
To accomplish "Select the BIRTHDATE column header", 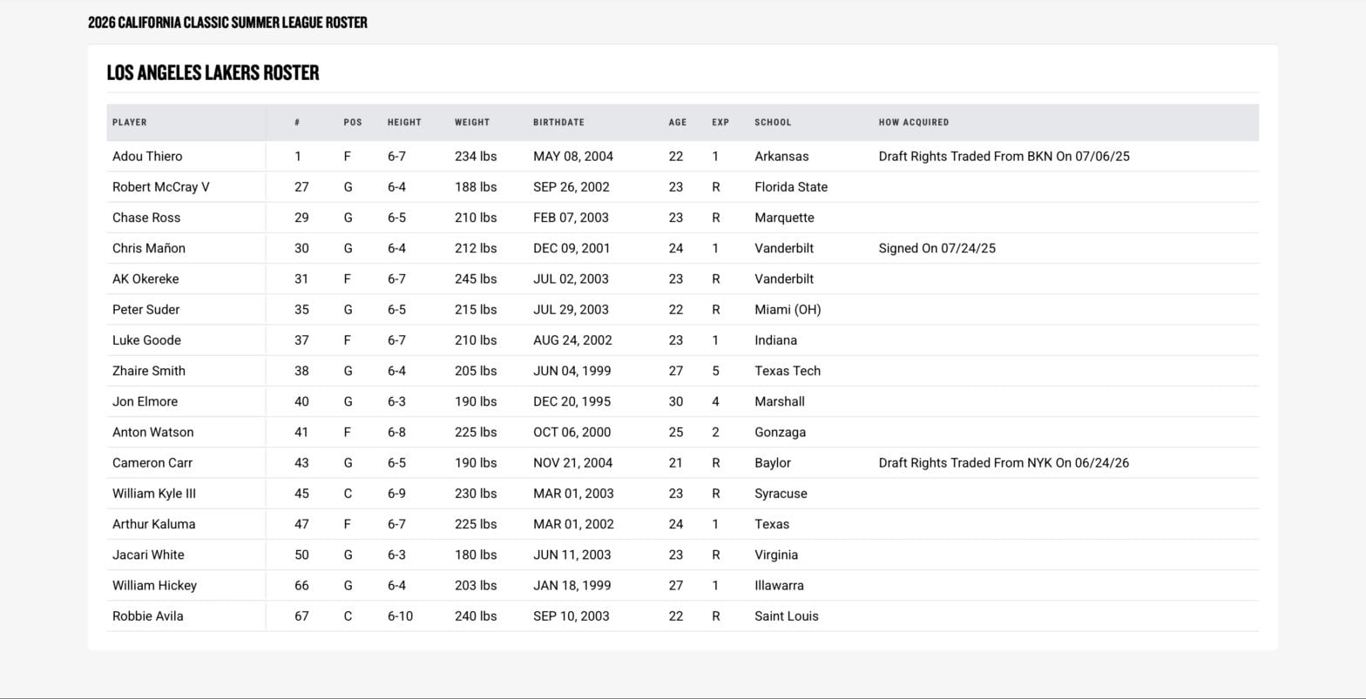I will point(558,123).
